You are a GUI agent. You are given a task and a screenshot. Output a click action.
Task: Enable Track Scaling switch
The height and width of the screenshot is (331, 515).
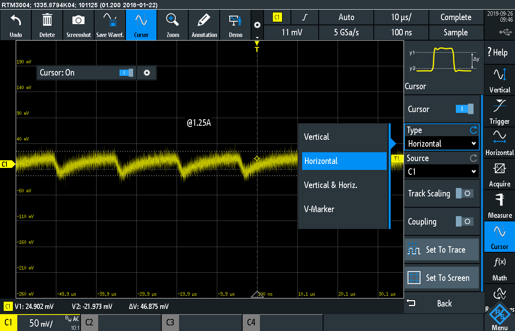[x=464, y=193]
